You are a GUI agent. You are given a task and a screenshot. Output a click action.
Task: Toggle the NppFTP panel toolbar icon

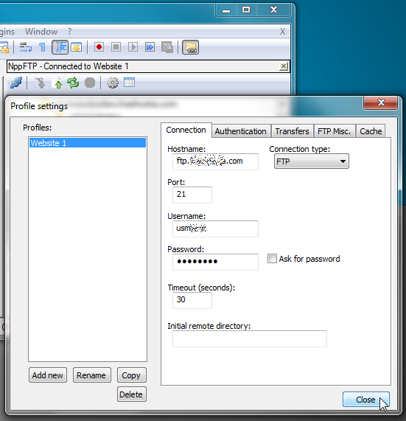click(x=191, y=47)
